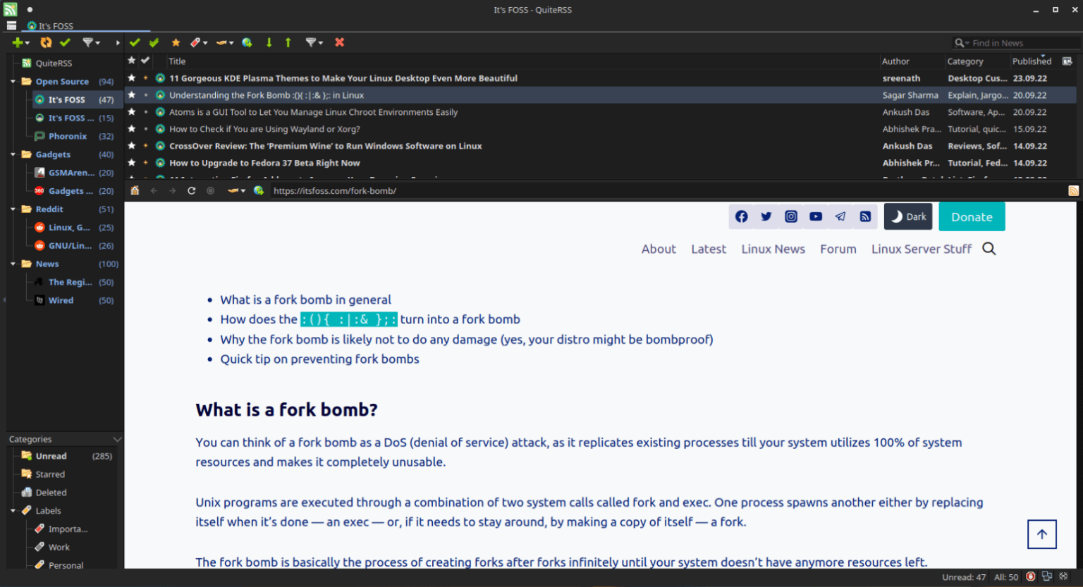The height and width of the screenshot is (587, 1083).
Task: Open 'Quick tip on preventing fork bombs' link
Action: 319,359
